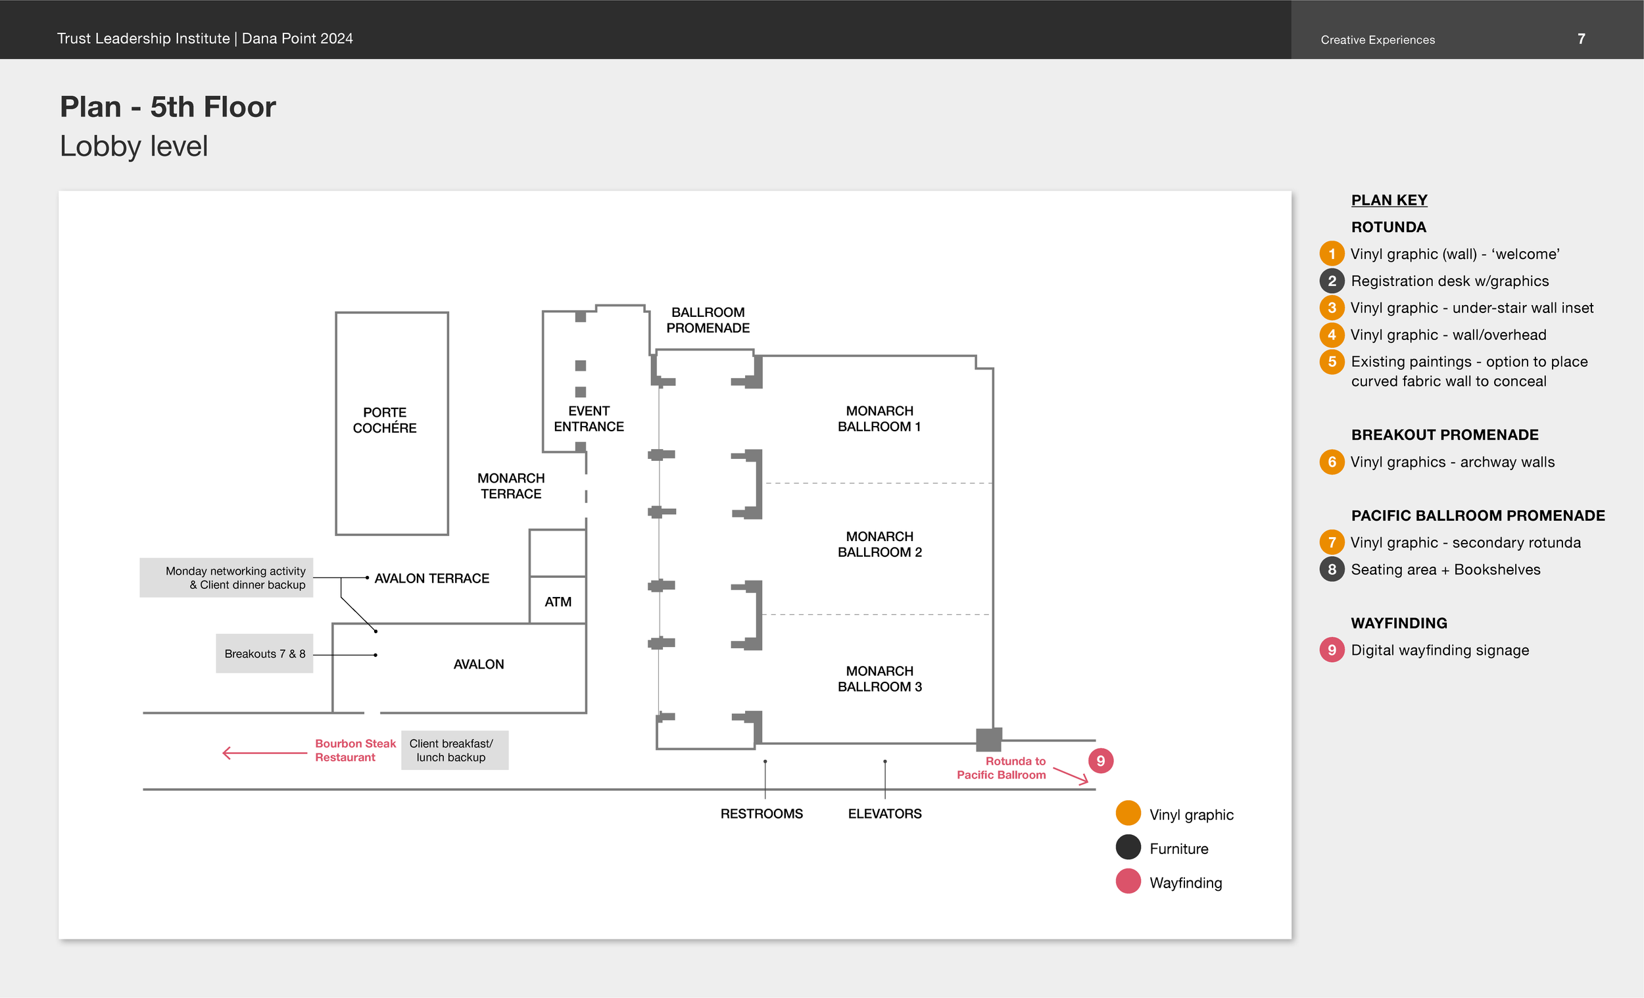The width and height of the screenshot is (1644, 998).
Task: Click the black Furniture legend circle
Action: tap(1128, 847)
